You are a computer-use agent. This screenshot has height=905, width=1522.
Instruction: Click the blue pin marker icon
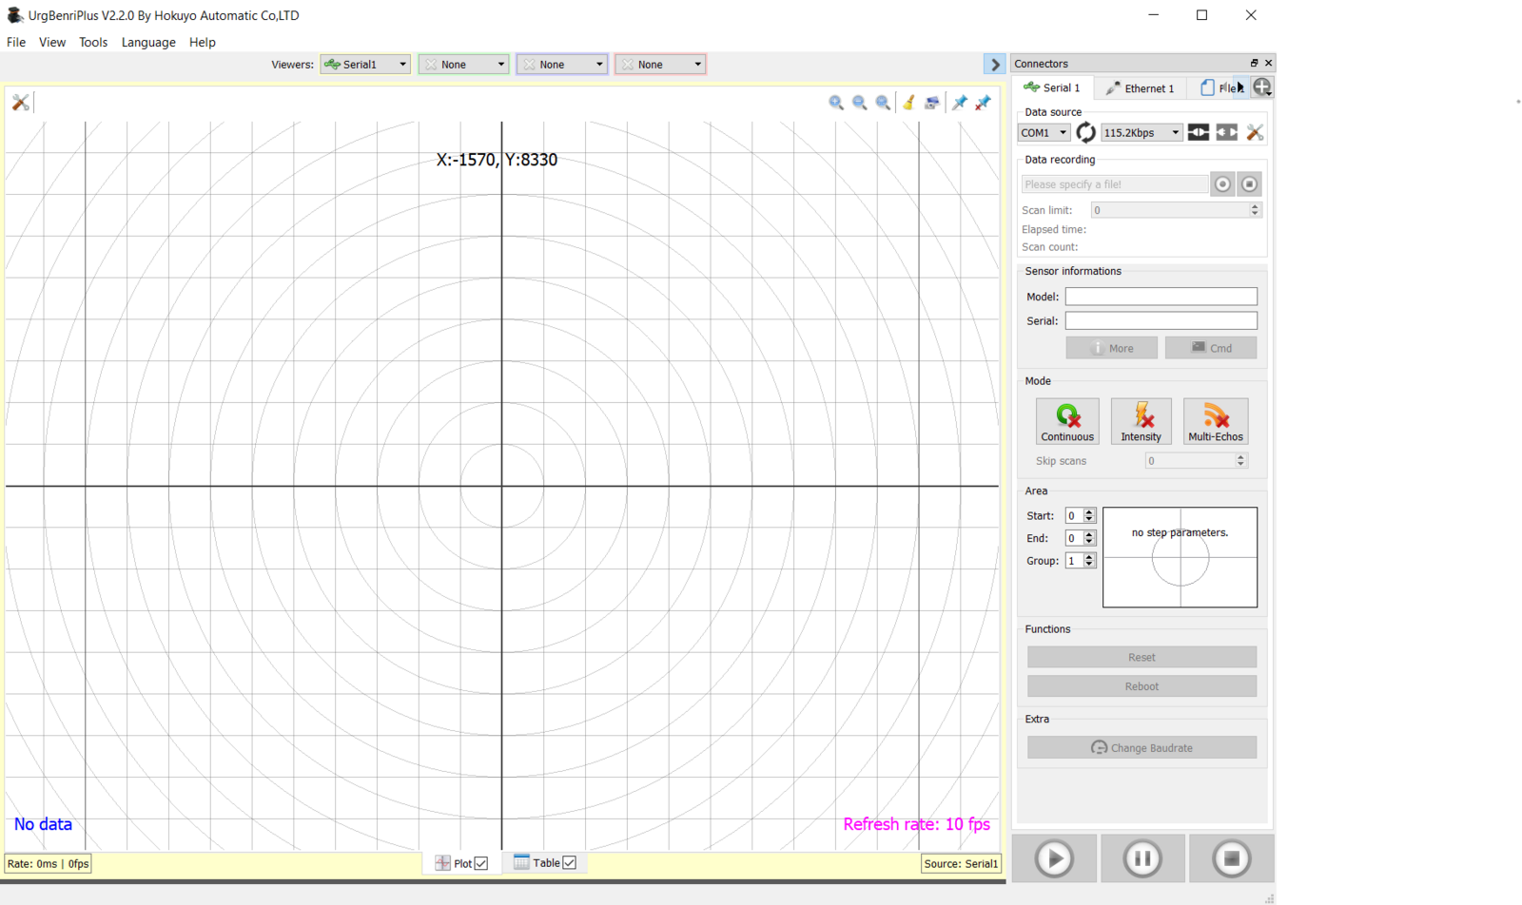point(960,103)
